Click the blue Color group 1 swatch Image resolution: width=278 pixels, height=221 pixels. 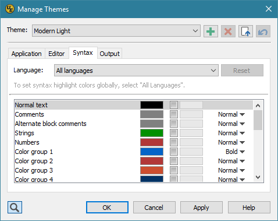(152, 152)
